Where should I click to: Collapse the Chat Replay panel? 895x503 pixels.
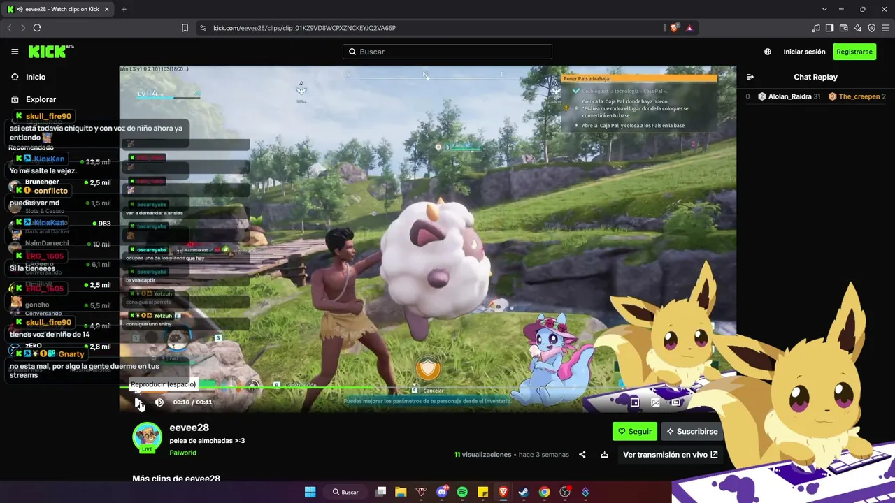pos(750,77)
